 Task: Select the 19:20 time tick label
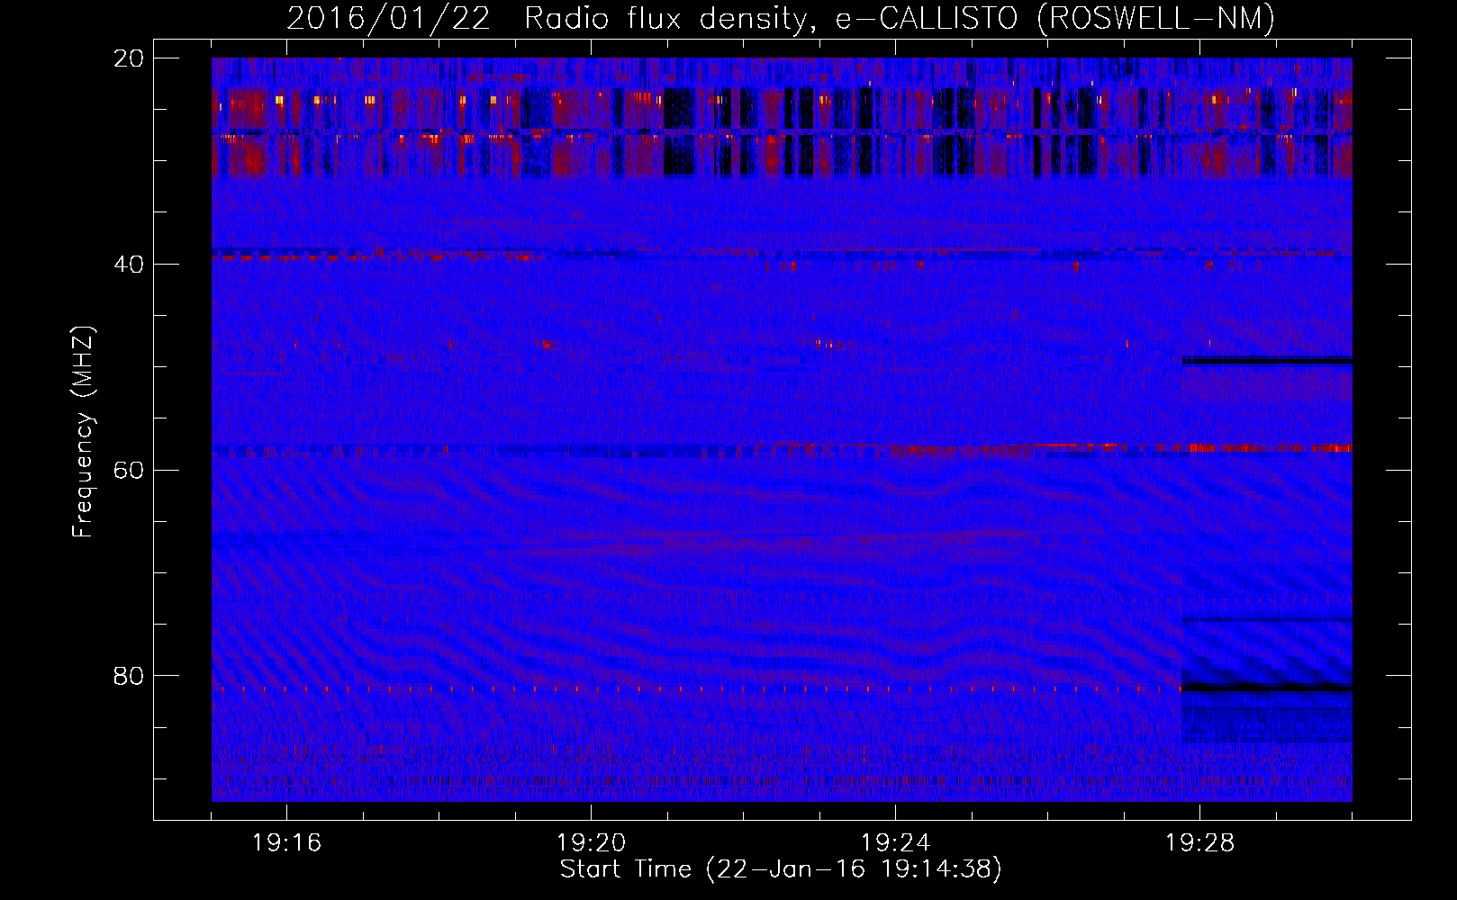(x=591, y=843)
